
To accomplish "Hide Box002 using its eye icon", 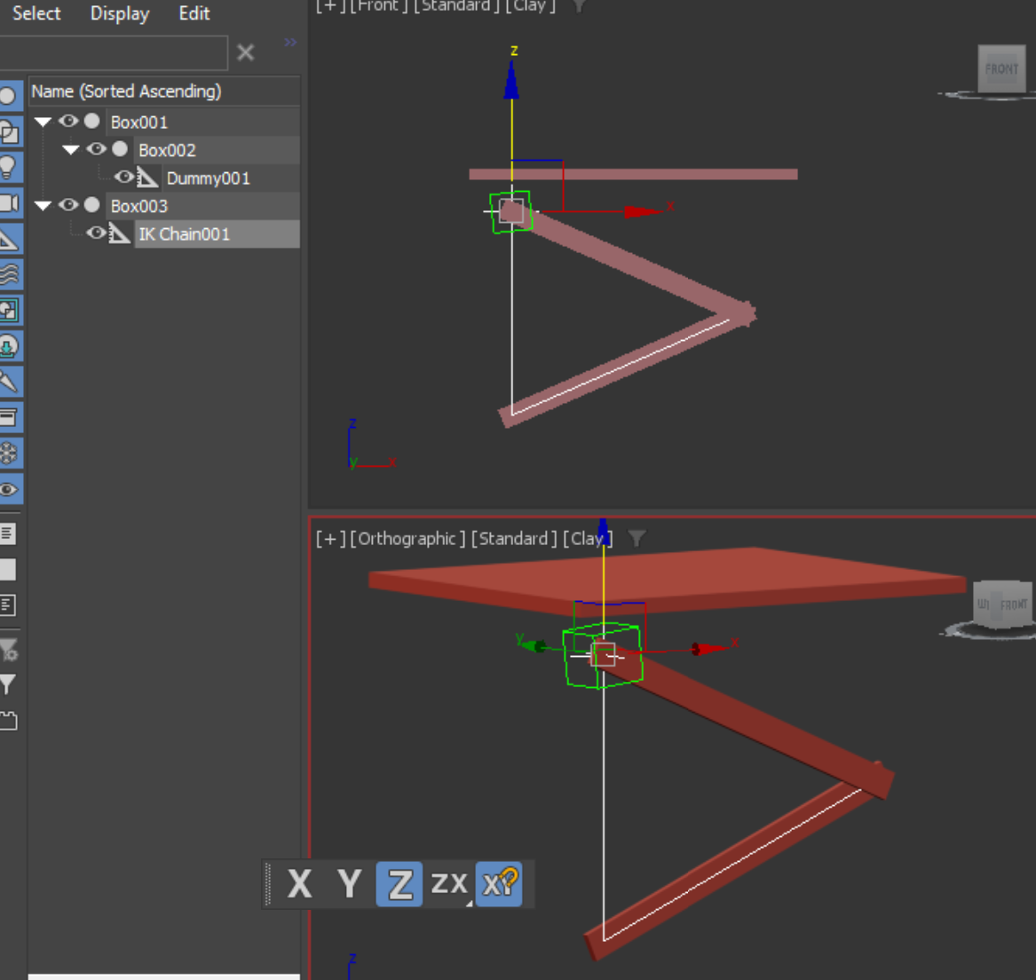I will (96, 148).
